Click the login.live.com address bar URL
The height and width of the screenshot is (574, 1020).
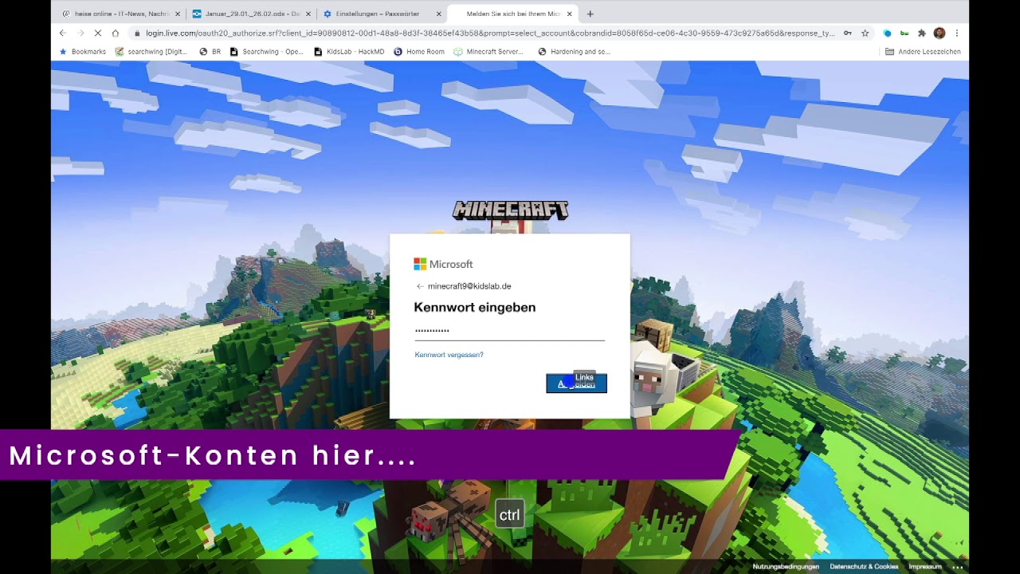tap(490, 33)
